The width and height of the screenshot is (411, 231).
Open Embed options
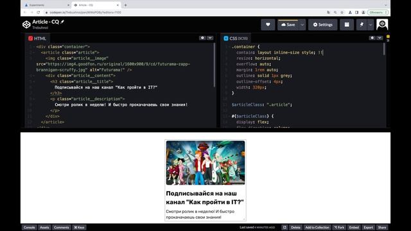[x=354, y=227]
